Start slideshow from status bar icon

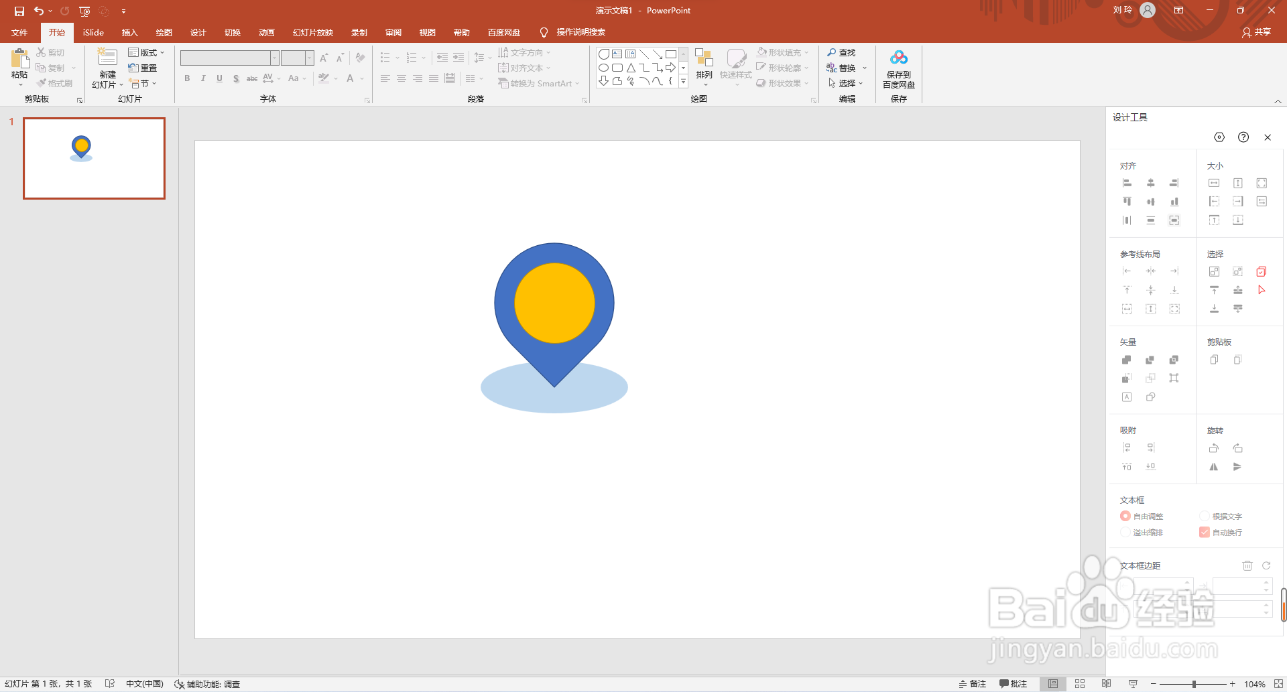point(1133,684)
